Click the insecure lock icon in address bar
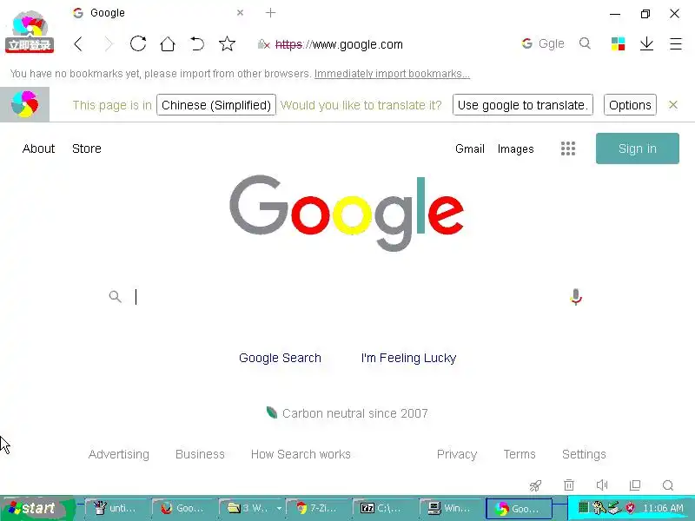This screenshot has height=521, width=695. coord(264,44)
